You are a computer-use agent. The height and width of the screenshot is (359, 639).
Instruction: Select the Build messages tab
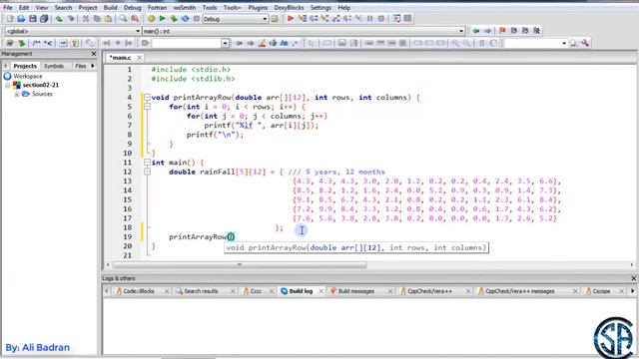[x=355, y=291]
